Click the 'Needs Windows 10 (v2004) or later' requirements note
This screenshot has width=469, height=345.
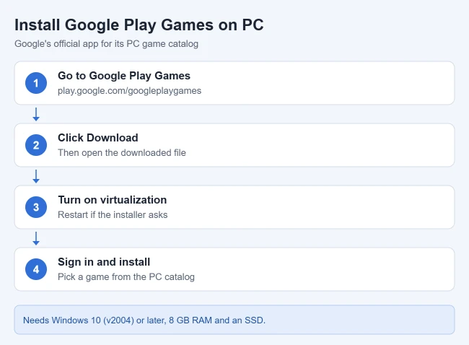pyautogui.click(x=234, y=320)
